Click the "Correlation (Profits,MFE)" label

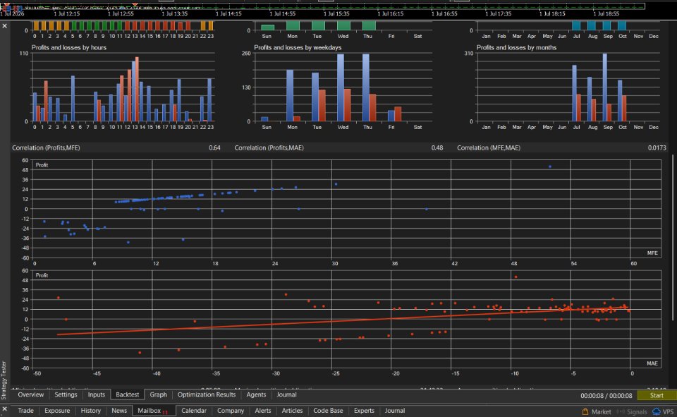(46, 147)
